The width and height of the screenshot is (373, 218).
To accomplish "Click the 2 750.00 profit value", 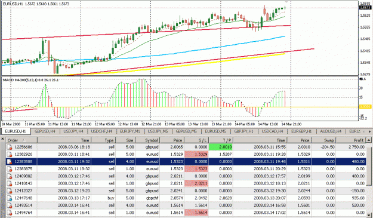I will click(356, 147).
